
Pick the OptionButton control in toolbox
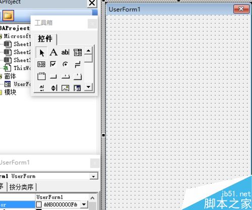click(65, 64)
